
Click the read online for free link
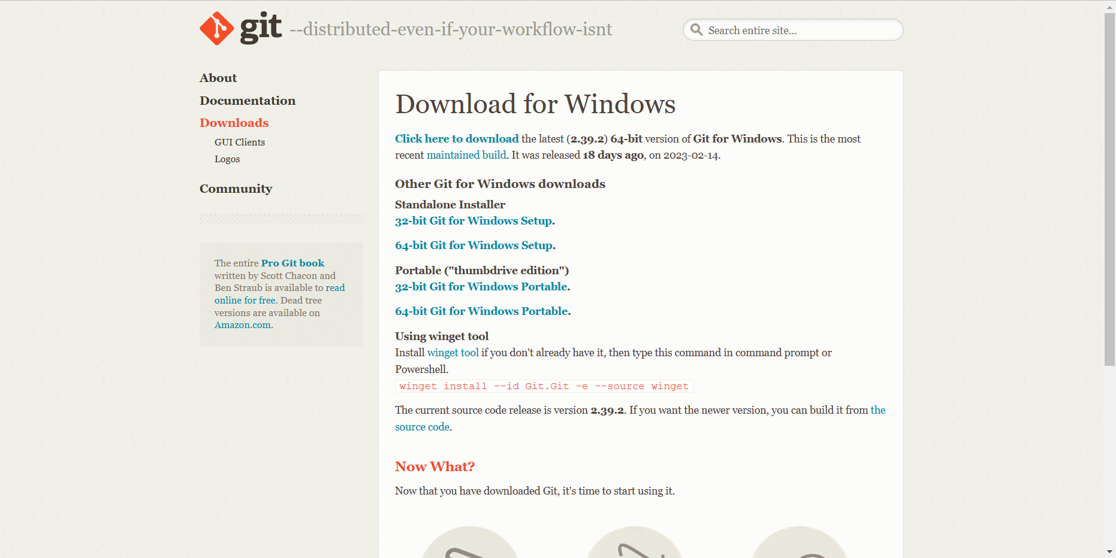coord(280,294)
